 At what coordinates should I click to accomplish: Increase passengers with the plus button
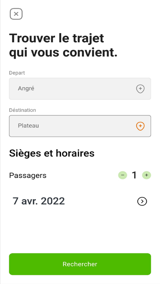tap(147, 175)
